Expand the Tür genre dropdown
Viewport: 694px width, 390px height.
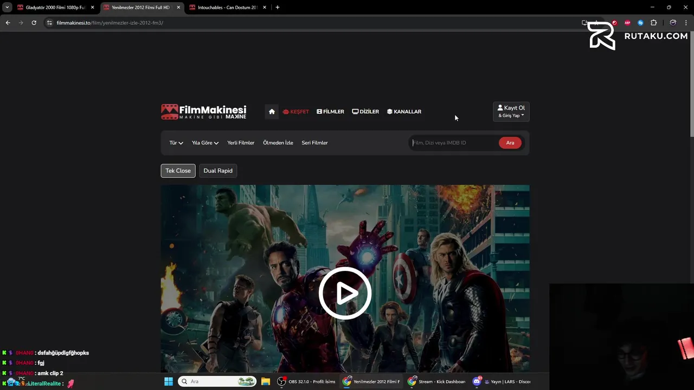click(x=176, y=143)
